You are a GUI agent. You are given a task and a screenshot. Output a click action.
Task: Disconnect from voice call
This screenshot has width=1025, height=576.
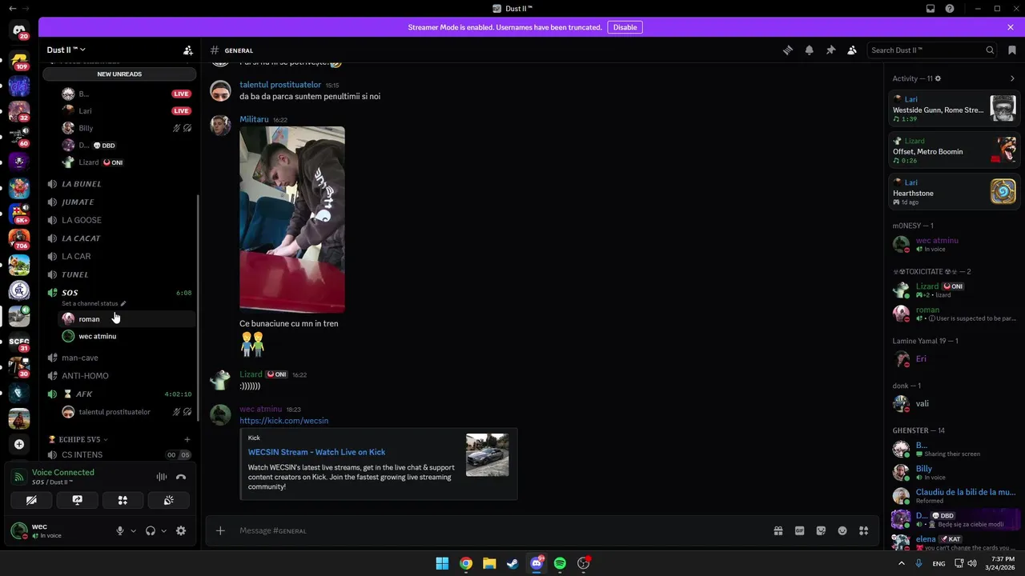coord(181,477)
